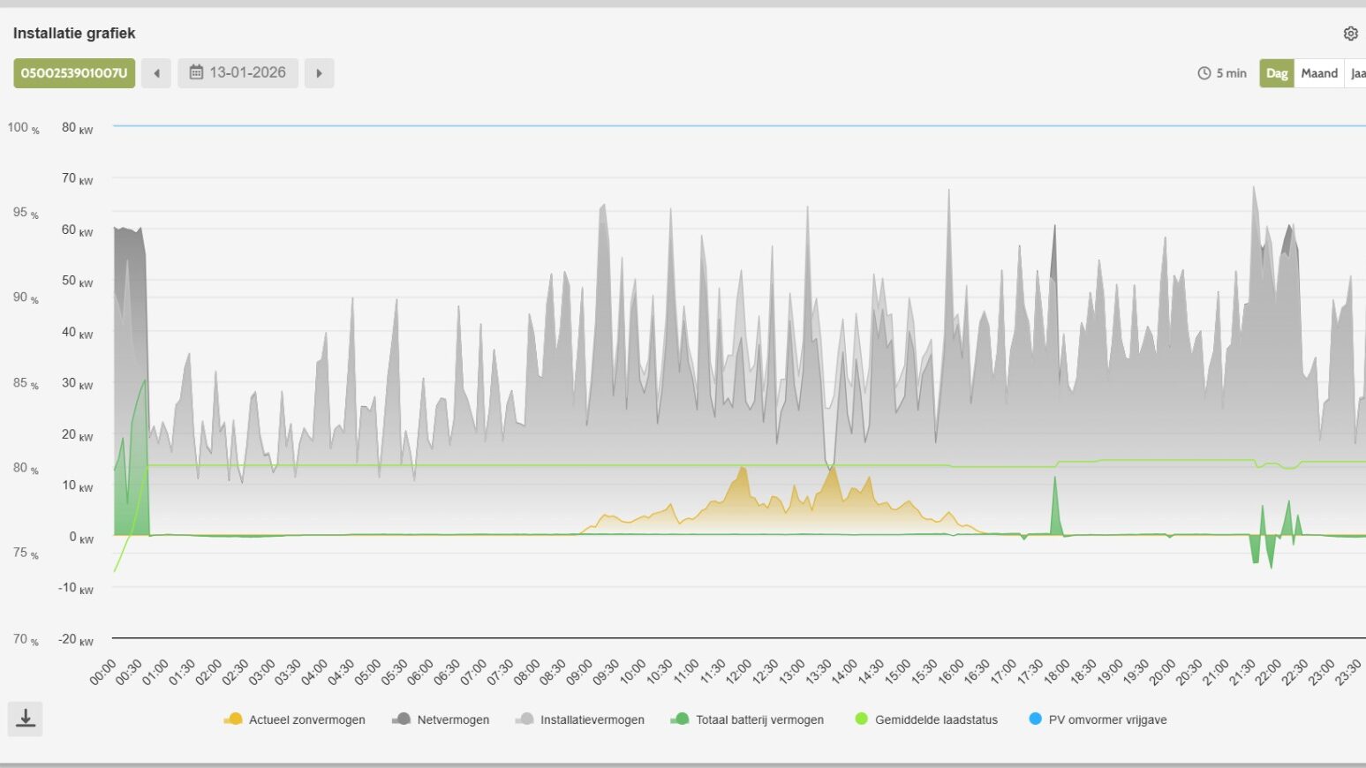The width and height of the screenshot is (1366, 768).
Task: Toggle Netvermogen series in legend
Action: coord(452,719)
